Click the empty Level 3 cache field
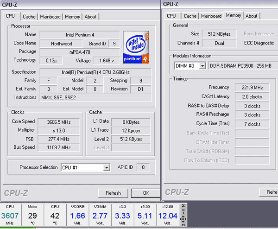The height and width of the screenshot is (229, 278). 131,147
